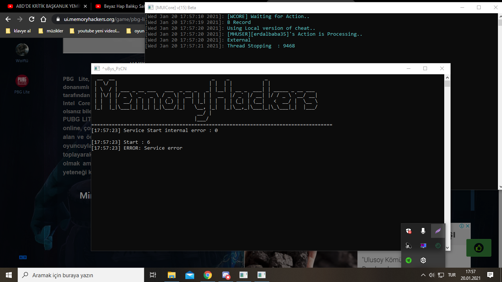Open the MUICore console window icon menu
This screenshot has height=282, width=502.
(x=150, y=7)
